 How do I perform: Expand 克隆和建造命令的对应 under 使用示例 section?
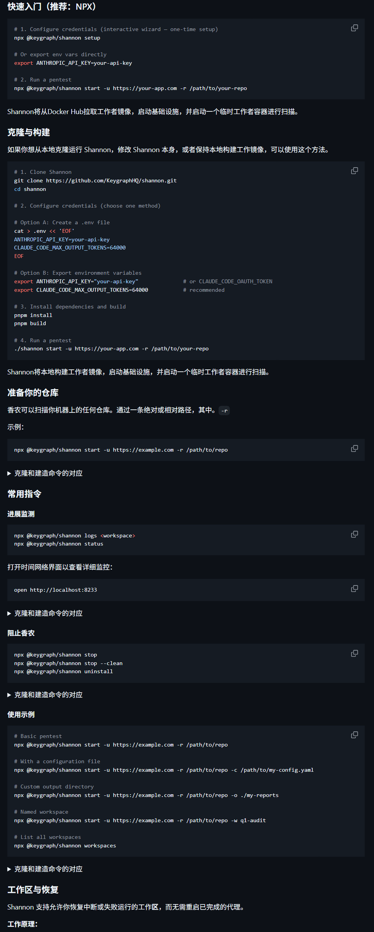(x=47, y=869)
